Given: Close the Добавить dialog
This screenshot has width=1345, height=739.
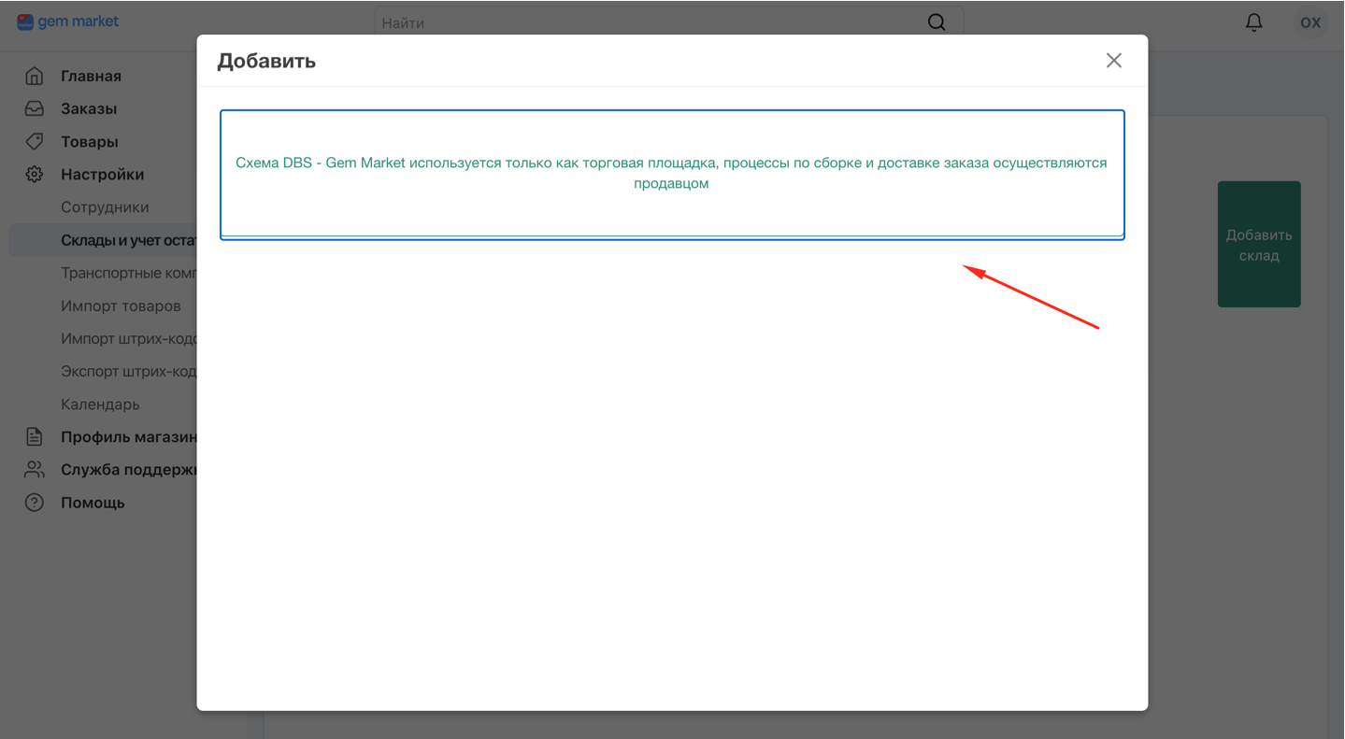Looking at the screenshot, I should (1113, 61).
